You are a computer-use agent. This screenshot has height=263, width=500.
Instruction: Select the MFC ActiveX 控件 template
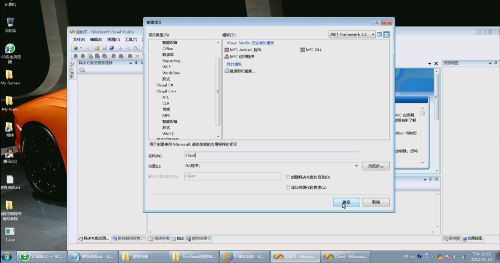(243, 50)
